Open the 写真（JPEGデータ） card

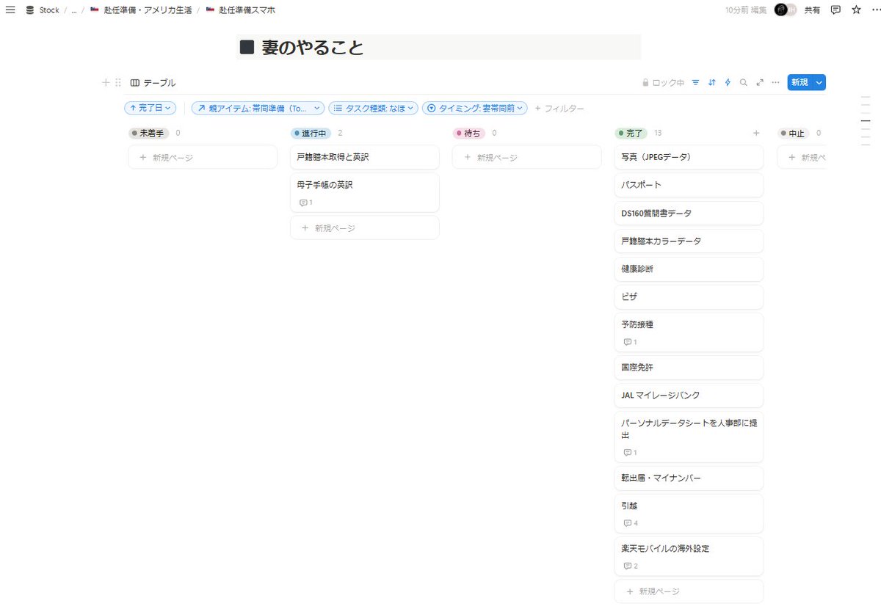pyautogui.click(x=689, y=157)
